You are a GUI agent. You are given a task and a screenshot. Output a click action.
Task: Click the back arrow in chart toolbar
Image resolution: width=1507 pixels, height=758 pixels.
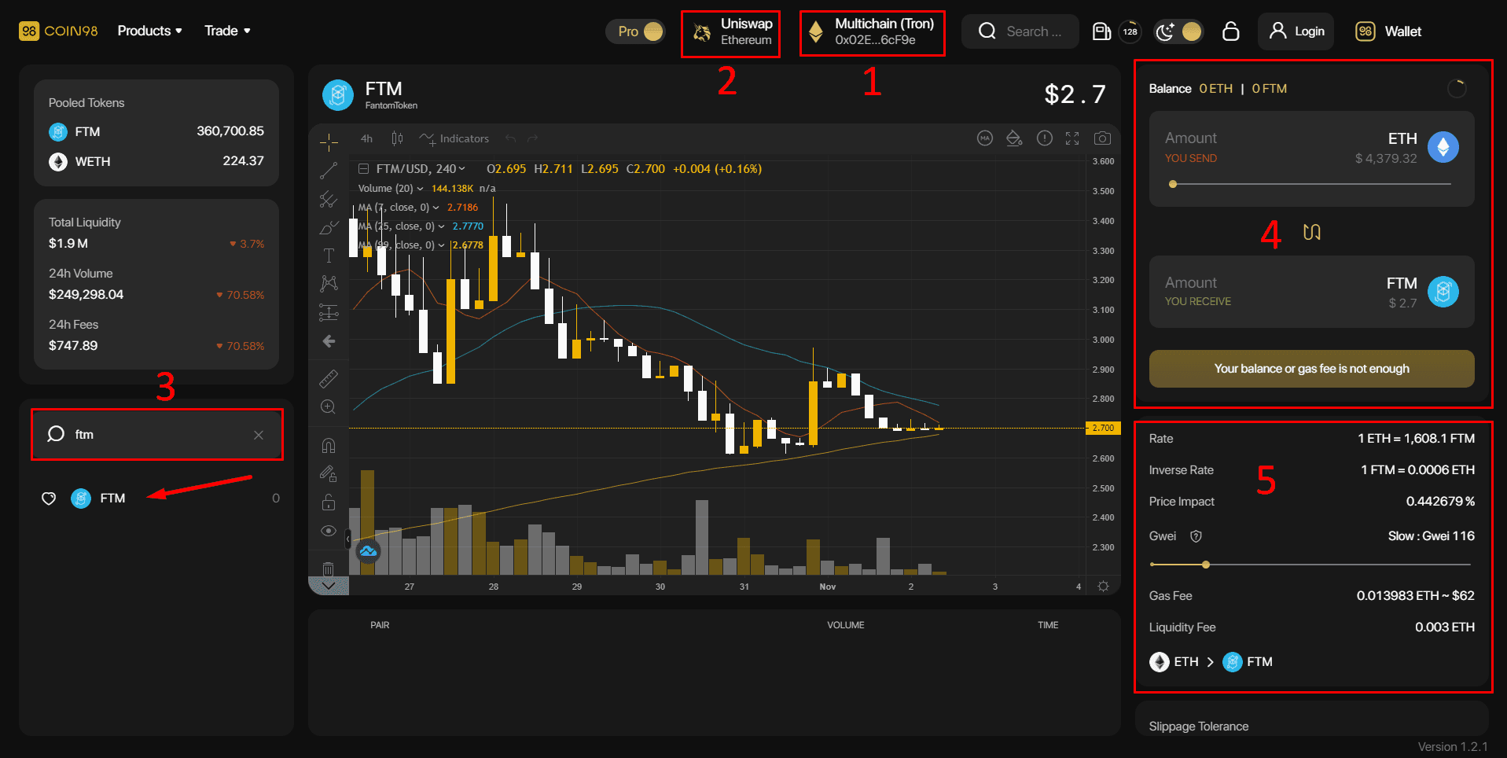click(x=329, y=341)
